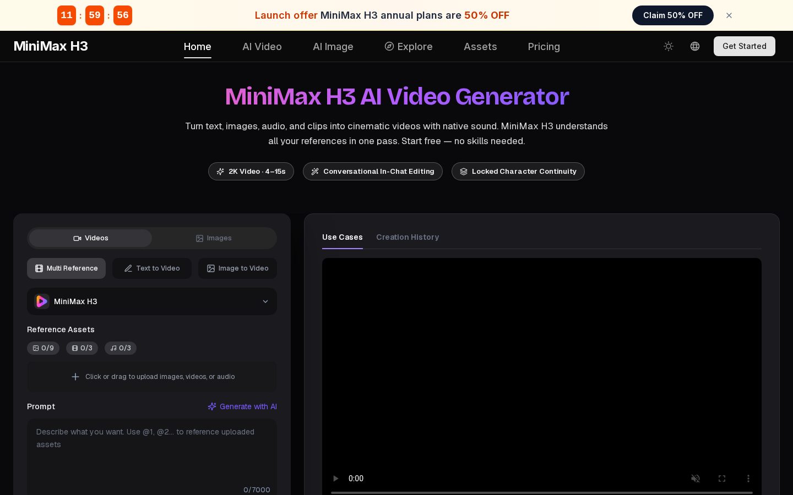Click the camera icon in Videos toggle
Screen dimensions: 793x495
(78, 238)
